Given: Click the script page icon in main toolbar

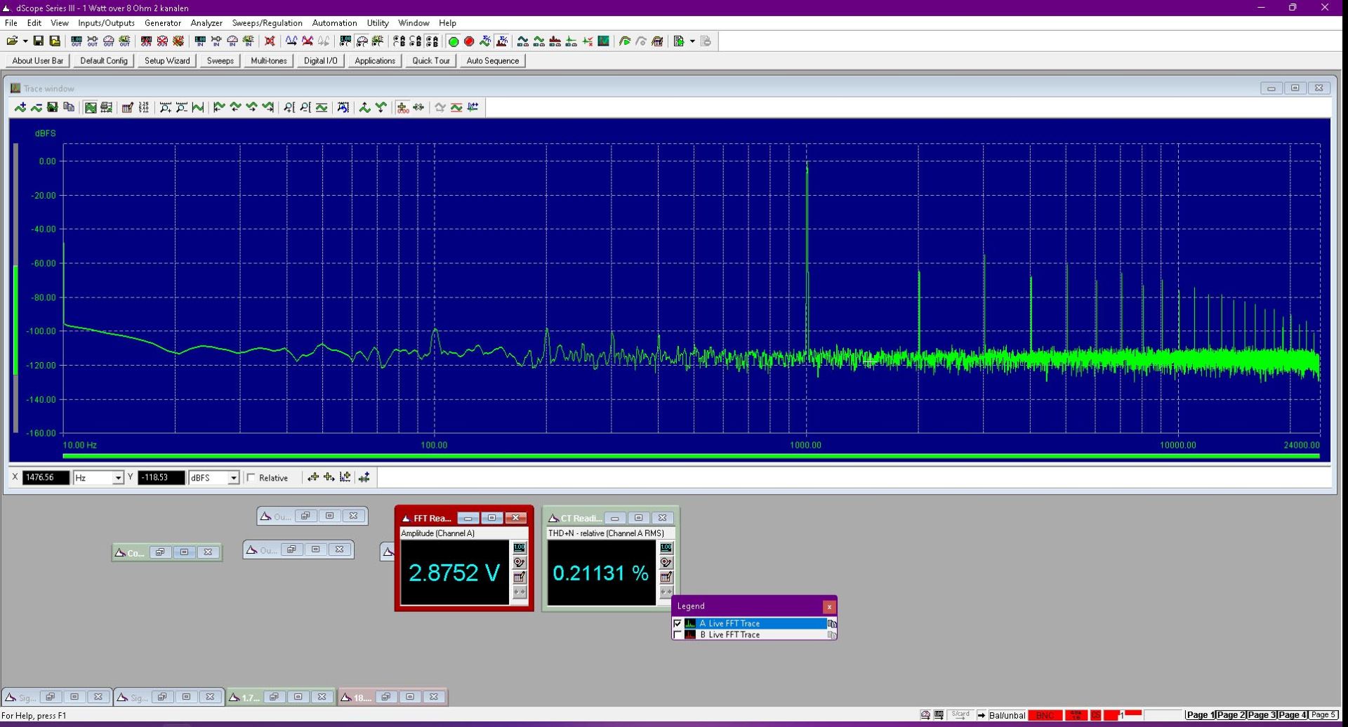Looking at the screenshot, I should (678, 41).
